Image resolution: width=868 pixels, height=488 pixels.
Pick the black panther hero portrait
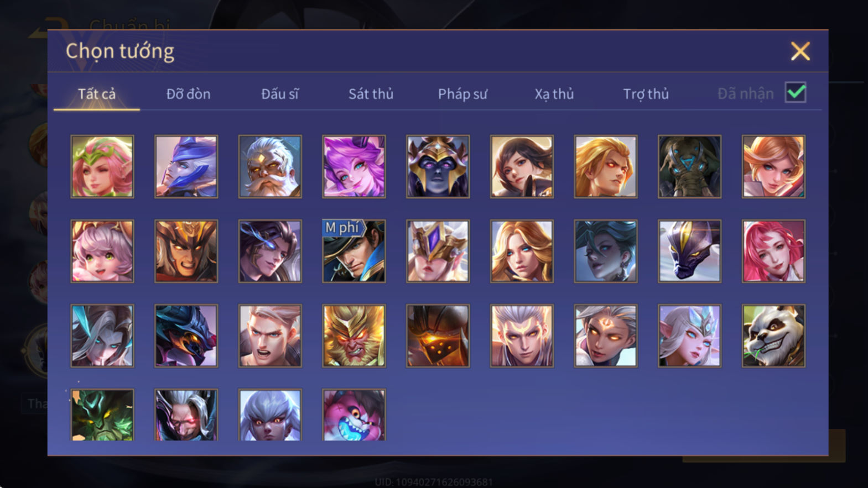pos(689,251)
